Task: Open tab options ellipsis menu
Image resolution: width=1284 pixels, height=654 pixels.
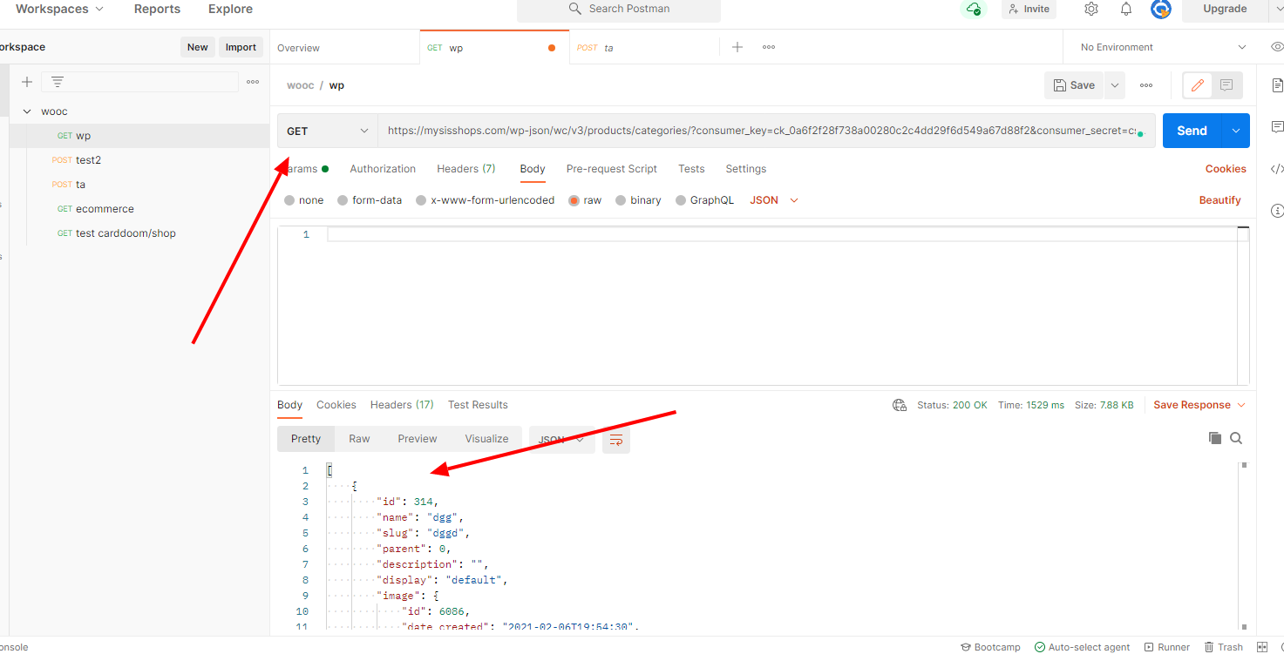Action: click(769, 47)
